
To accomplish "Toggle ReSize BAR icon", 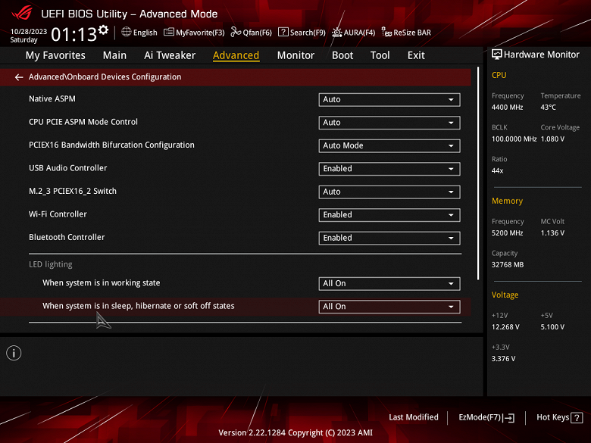I will [386, 33].
